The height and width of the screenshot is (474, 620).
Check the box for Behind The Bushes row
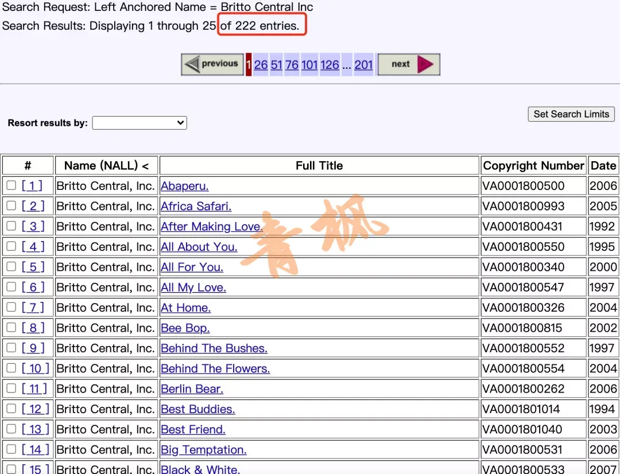(x=11, y=348)
